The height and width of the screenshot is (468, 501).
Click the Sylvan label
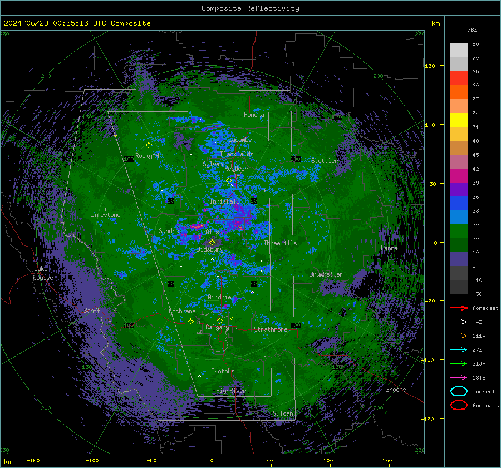[213, 164]
